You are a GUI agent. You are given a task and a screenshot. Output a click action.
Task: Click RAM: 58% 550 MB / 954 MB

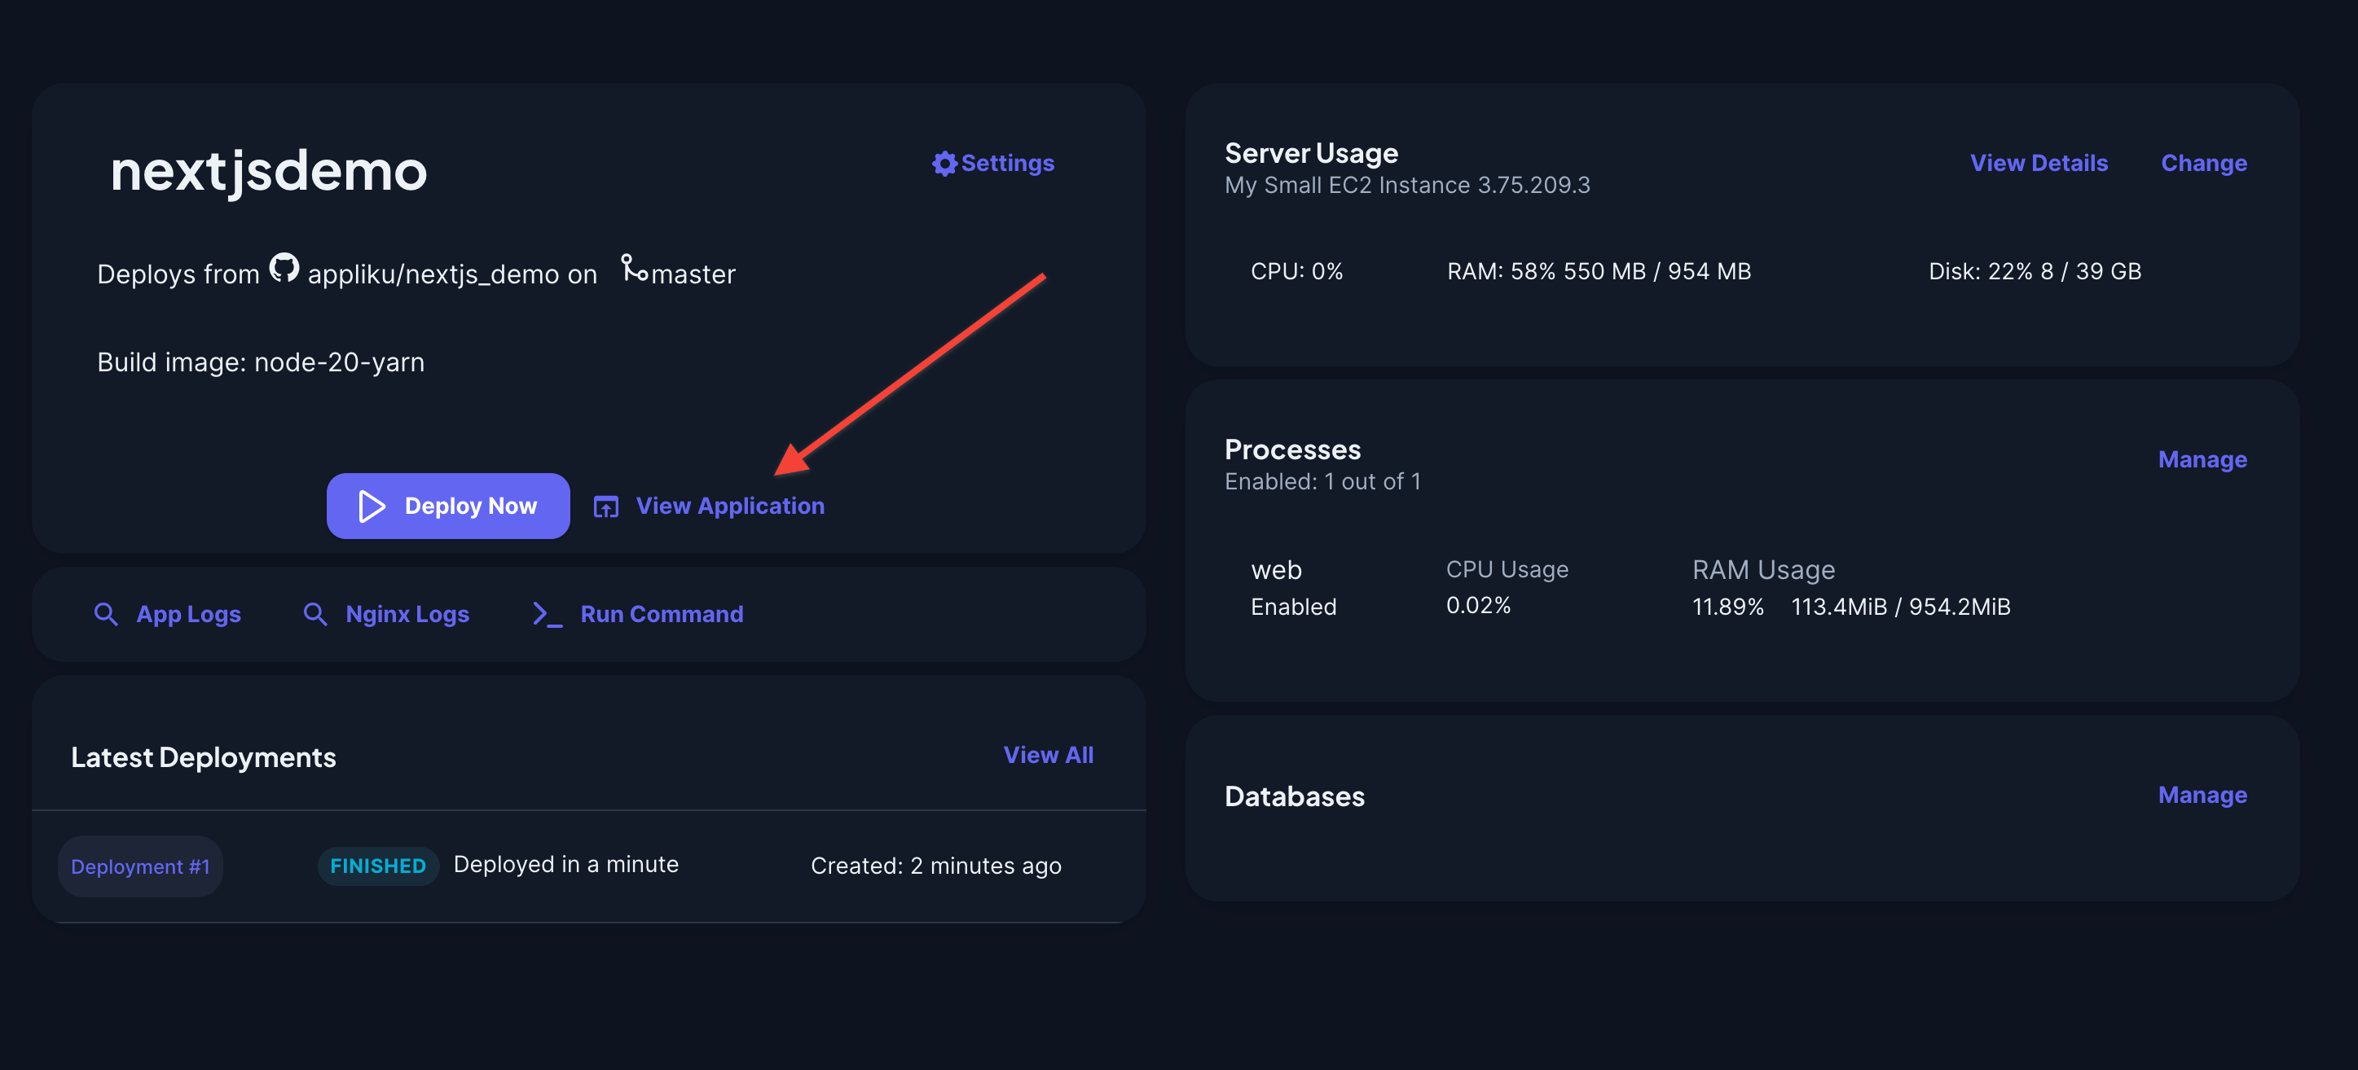point(1599,272)
